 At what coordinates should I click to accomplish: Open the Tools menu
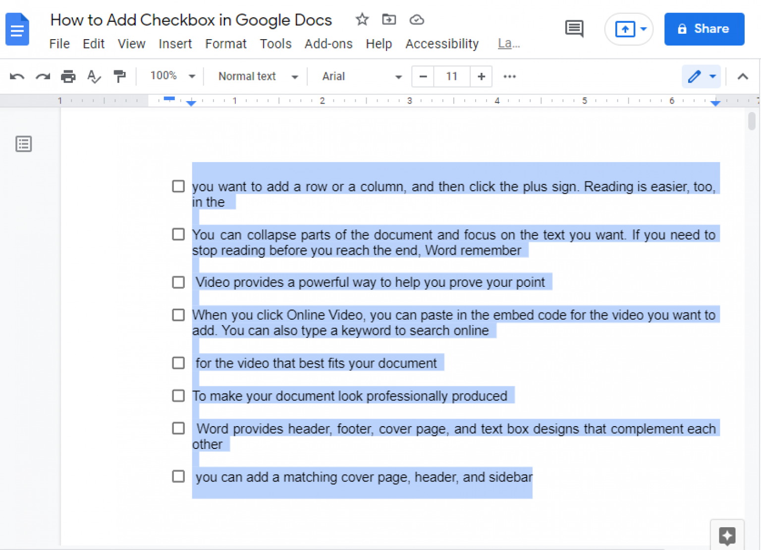point(276,44)
